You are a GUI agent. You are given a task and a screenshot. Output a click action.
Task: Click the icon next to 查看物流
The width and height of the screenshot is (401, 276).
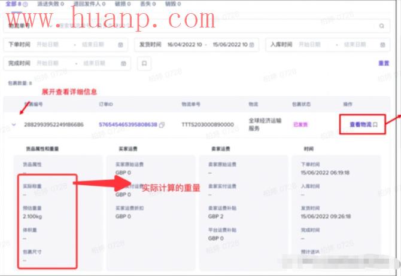pos(375,125)
